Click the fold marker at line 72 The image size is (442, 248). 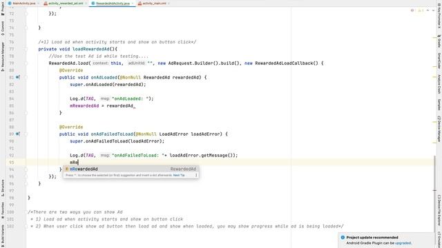pyautogui.click(x=26, y=14)
